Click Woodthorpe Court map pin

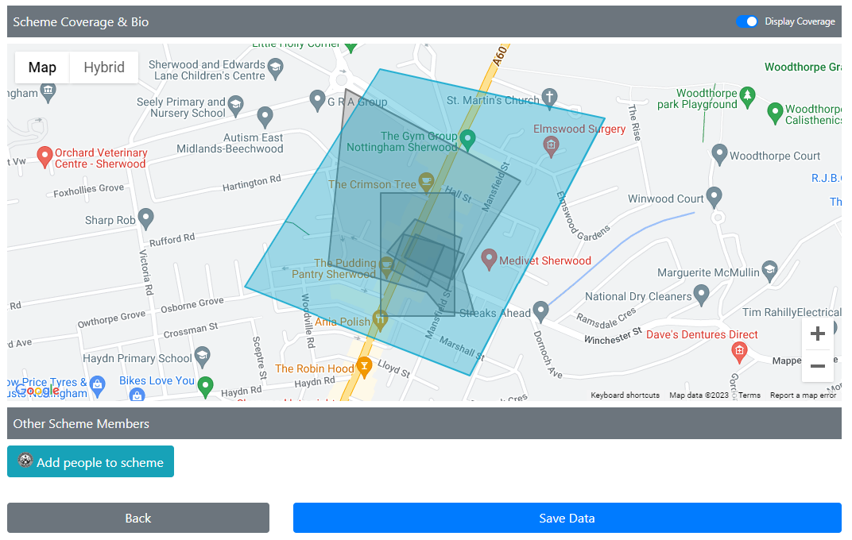(x=719, y=155)
